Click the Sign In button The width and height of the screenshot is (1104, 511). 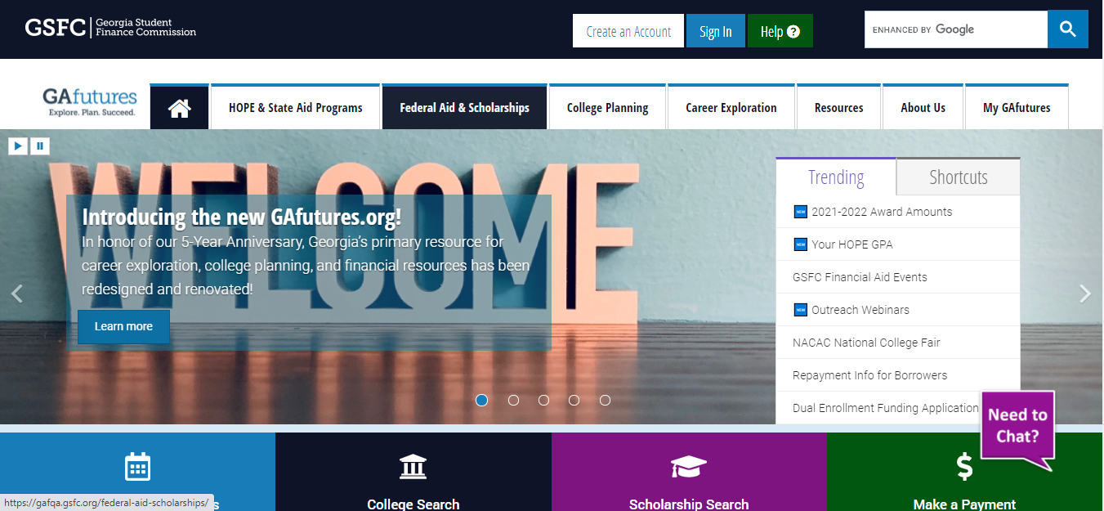(x=716, y=31)
